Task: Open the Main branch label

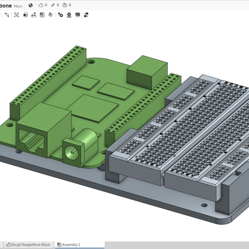Action: click(18, 6)
